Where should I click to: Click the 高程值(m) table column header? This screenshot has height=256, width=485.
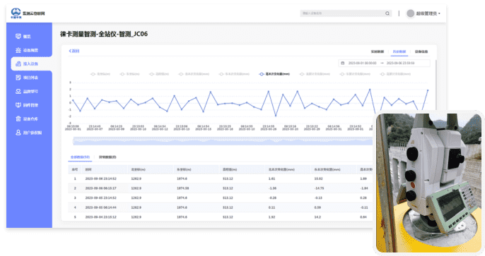[230, 169]
